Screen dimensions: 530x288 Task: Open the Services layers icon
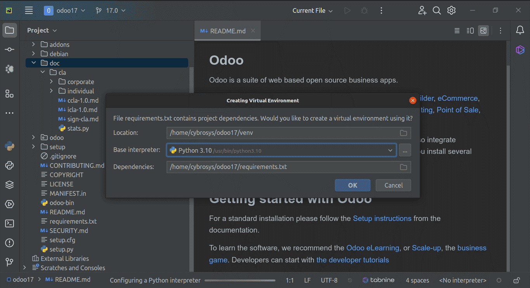(x=10, y=185)
